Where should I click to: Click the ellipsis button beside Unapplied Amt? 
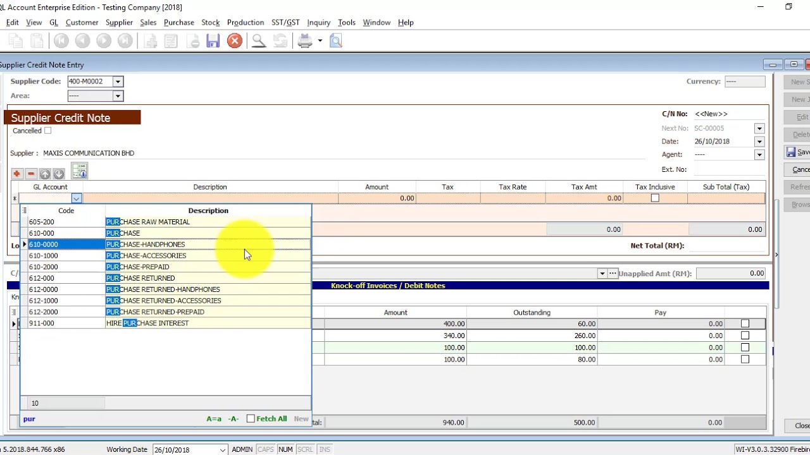(x=613, y=274)
